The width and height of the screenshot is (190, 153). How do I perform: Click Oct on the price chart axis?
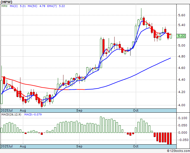click(136, 110)
